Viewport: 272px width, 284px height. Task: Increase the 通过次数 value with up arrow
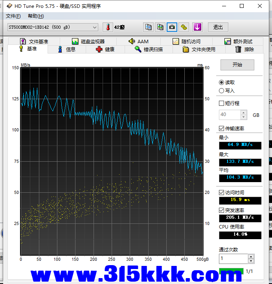(251, 256)
